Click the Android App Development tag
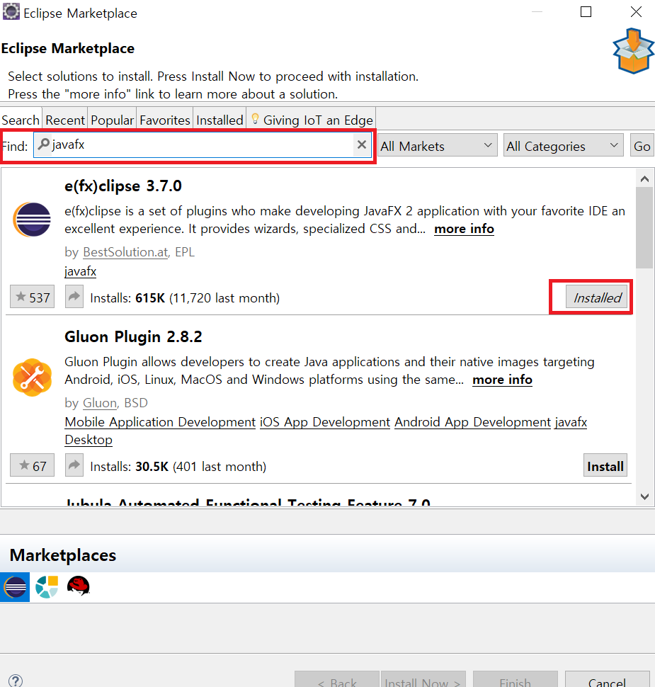Viewport: 655px width, 687px height. pyautogui.click(x=473, y=422)
